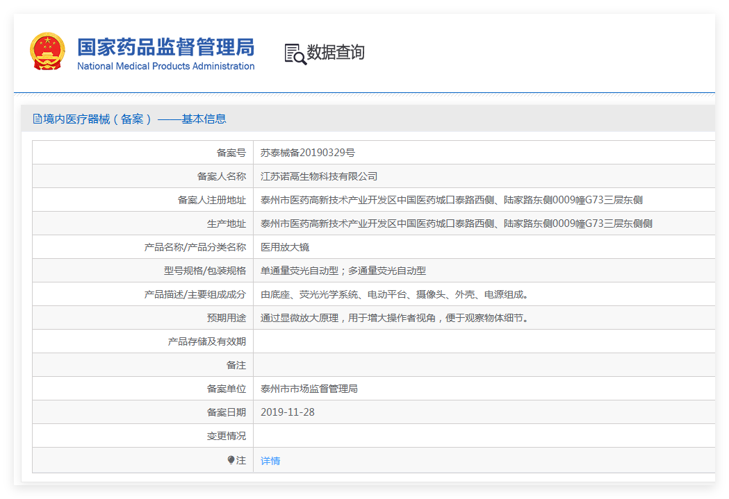The width and height of the screenshot is (729, 499).
Task: Click the national emblem logo
Action: [47, 51]
